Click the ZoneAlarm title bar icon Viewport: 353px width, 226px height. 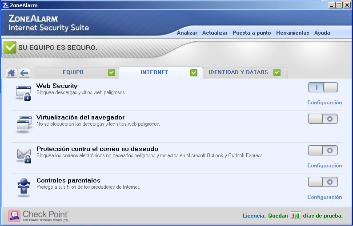click(x=6, y=5)
